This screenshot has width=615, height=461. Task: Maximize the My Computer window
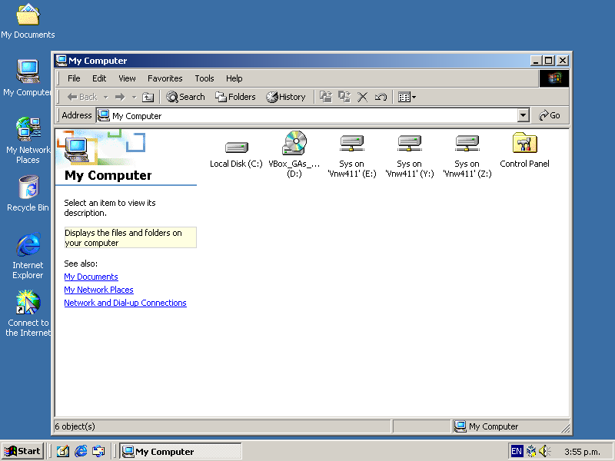tap(548, 61)
